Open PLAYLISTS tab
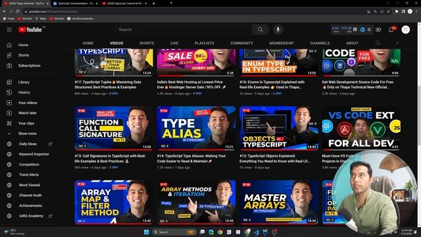 (x=205, y=43)
